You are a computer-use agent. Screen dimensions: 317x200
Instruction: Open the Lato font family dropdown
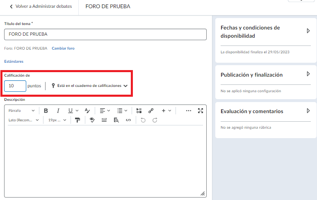pos(24,120)
